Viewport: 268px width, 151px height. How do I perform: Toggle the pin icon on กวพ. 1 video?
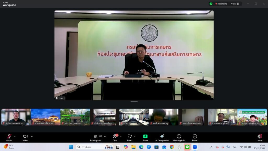57,98
